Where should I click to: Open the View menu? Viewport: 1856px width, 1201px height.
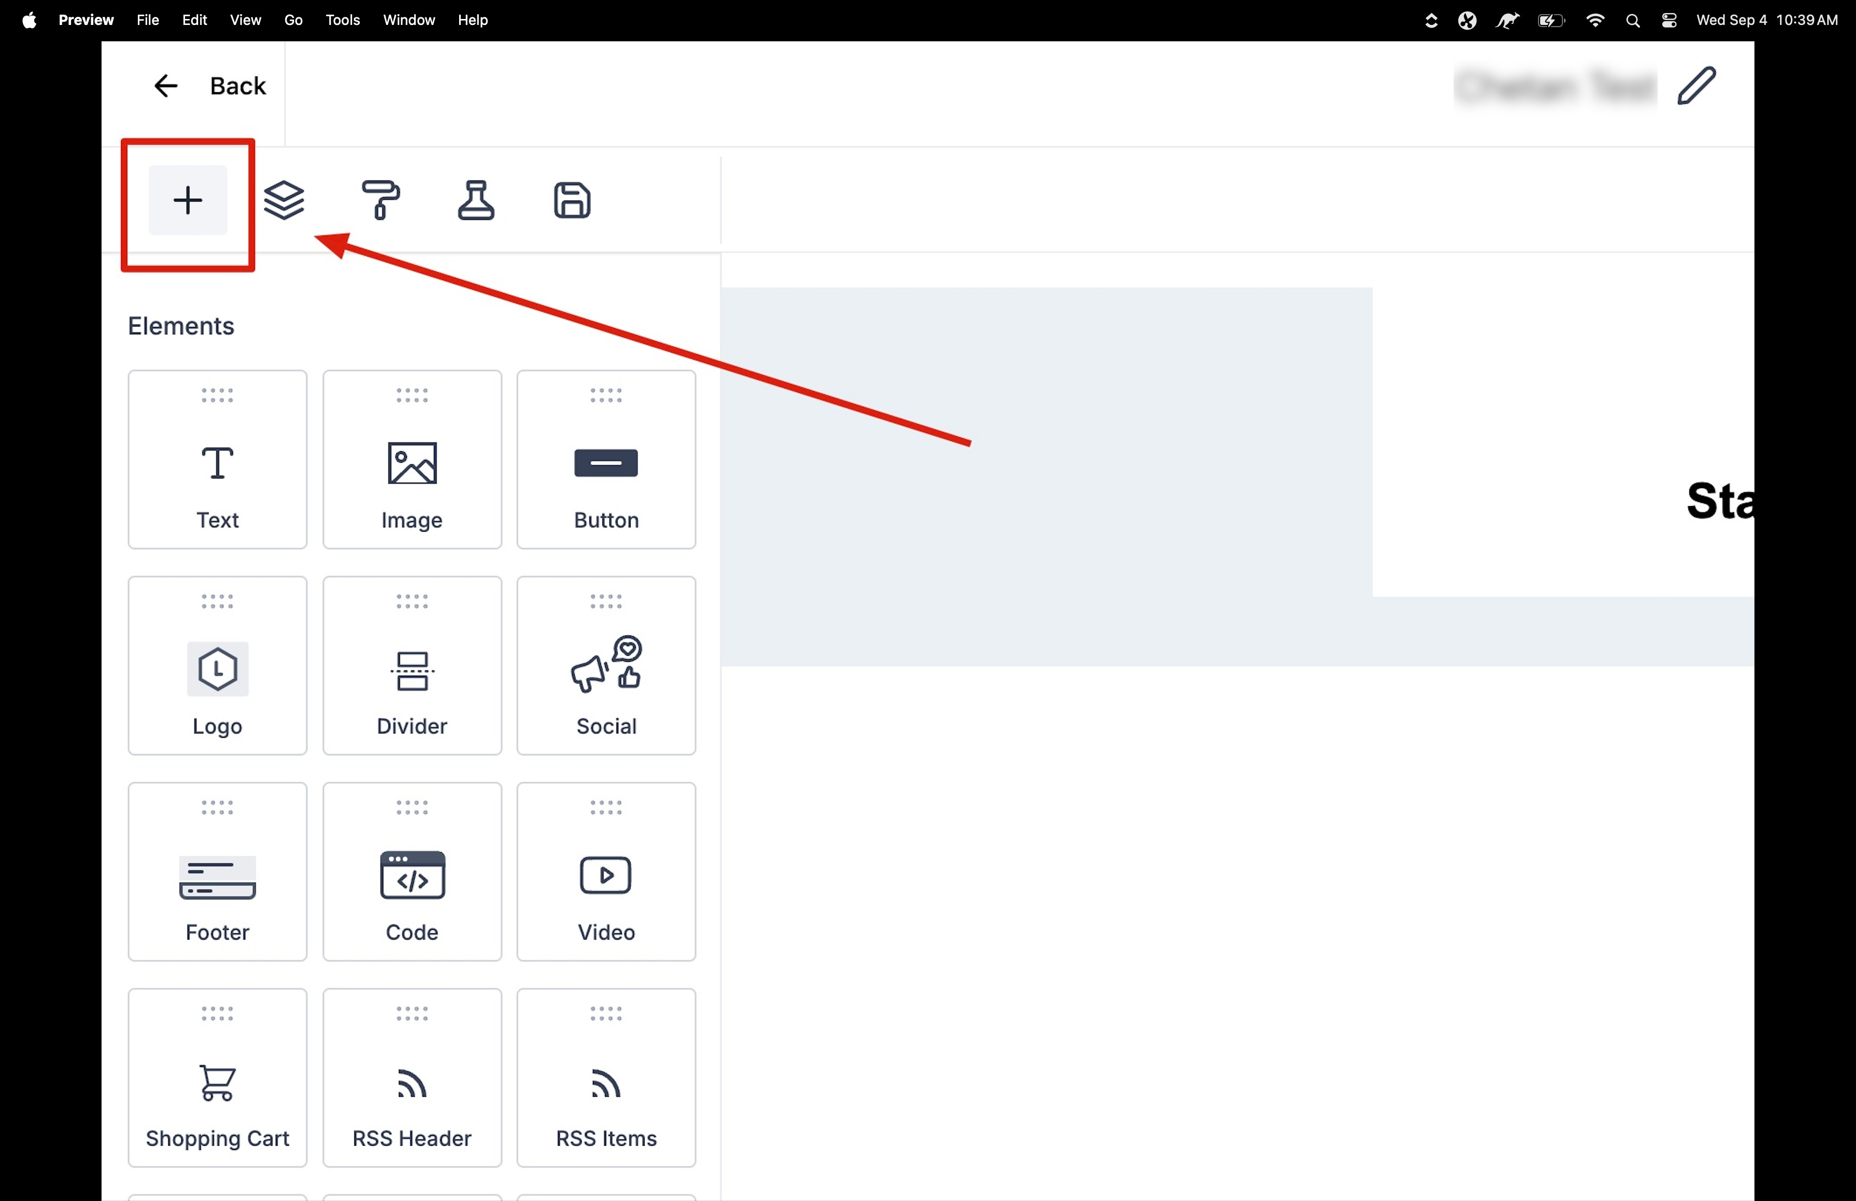pos(245,20)
